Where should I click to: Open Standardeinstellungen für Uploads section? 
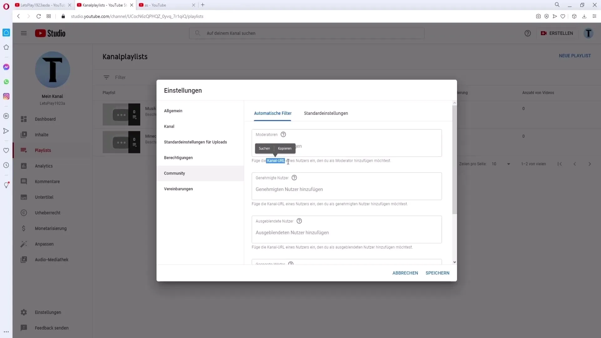[x=200, y=142]
